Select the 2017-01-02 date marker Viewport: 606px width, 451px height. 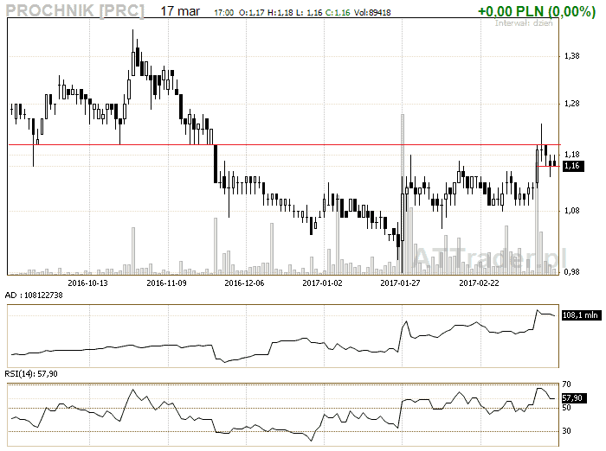322,282
